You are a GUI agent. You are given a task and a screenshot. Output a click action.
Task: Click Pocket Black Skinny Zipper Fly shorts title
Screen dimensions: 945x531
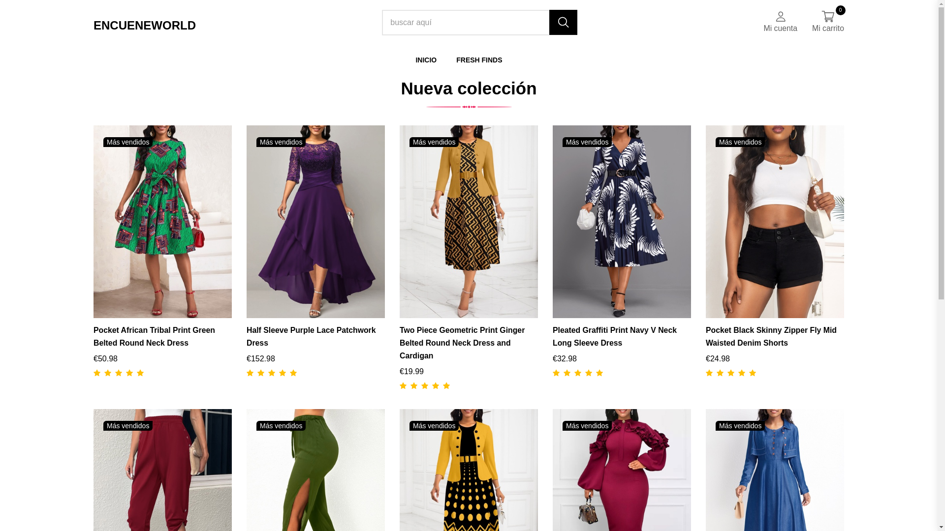(x=771, y=337)
